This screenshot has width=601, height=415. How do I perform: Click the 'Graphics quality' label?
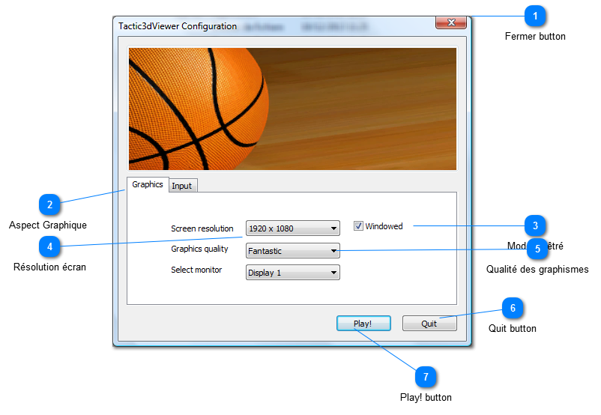click(x=199, y=249)
